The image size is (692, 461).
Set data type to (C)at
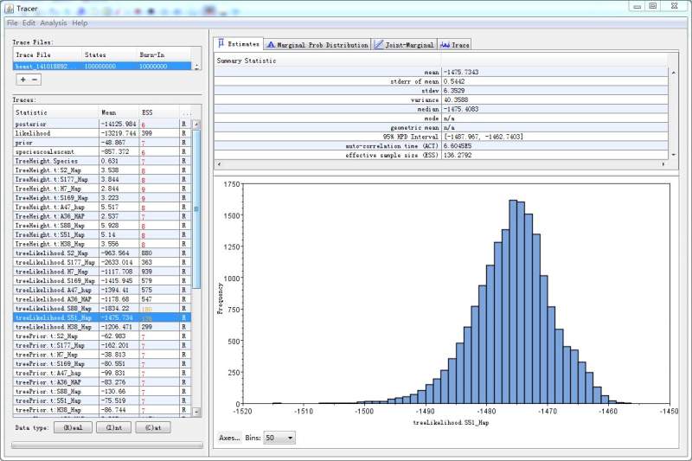point(154,427)
